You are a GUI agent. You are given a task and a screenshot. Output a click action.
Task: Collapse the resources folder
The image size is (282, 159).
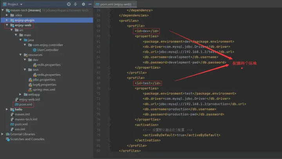[x=20, y=55]
